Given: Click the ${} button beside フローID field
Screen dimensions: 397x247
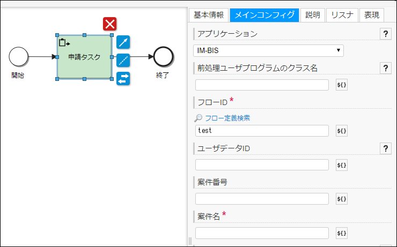Looking at the screenshot, I should [x=341, y=131].
